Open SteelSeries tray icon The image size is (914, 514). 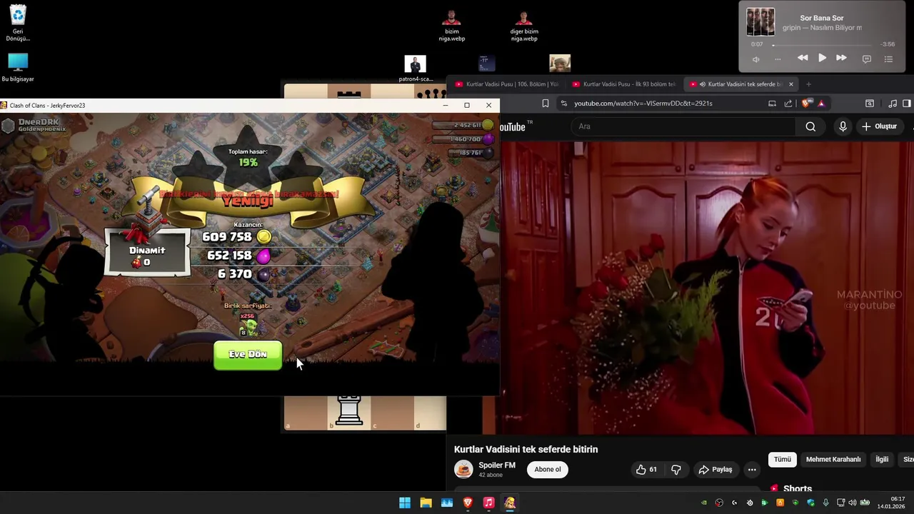coord(750,503)
